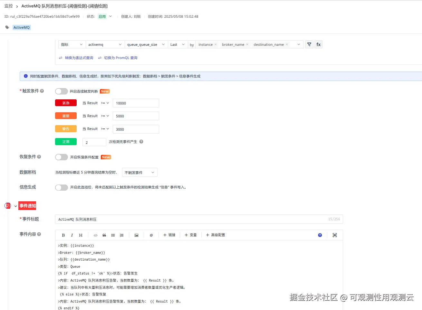
Task: Open the Last aggregation dropdown
Action: point(177,45)
